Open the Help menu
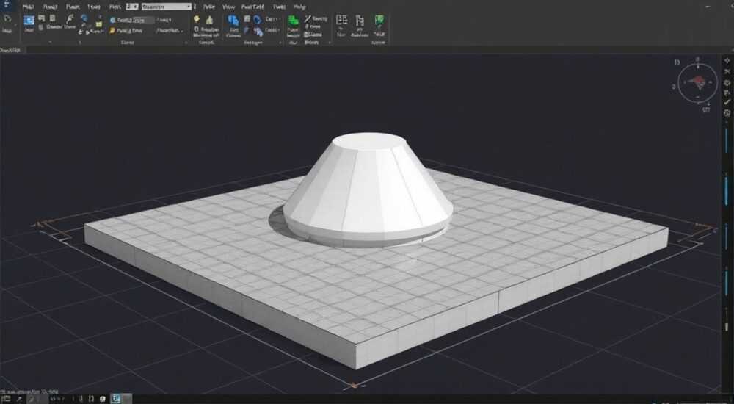Viewport: 734px width, 404px height. point(299,7)
